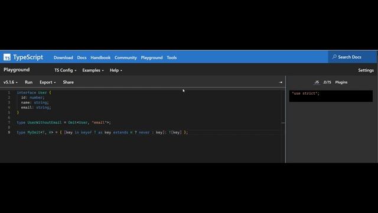Run the playground code
Screen dimensions: 378x213
point(28,82)
